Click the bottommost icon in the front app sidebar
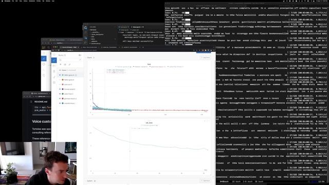 click(54, 82)
